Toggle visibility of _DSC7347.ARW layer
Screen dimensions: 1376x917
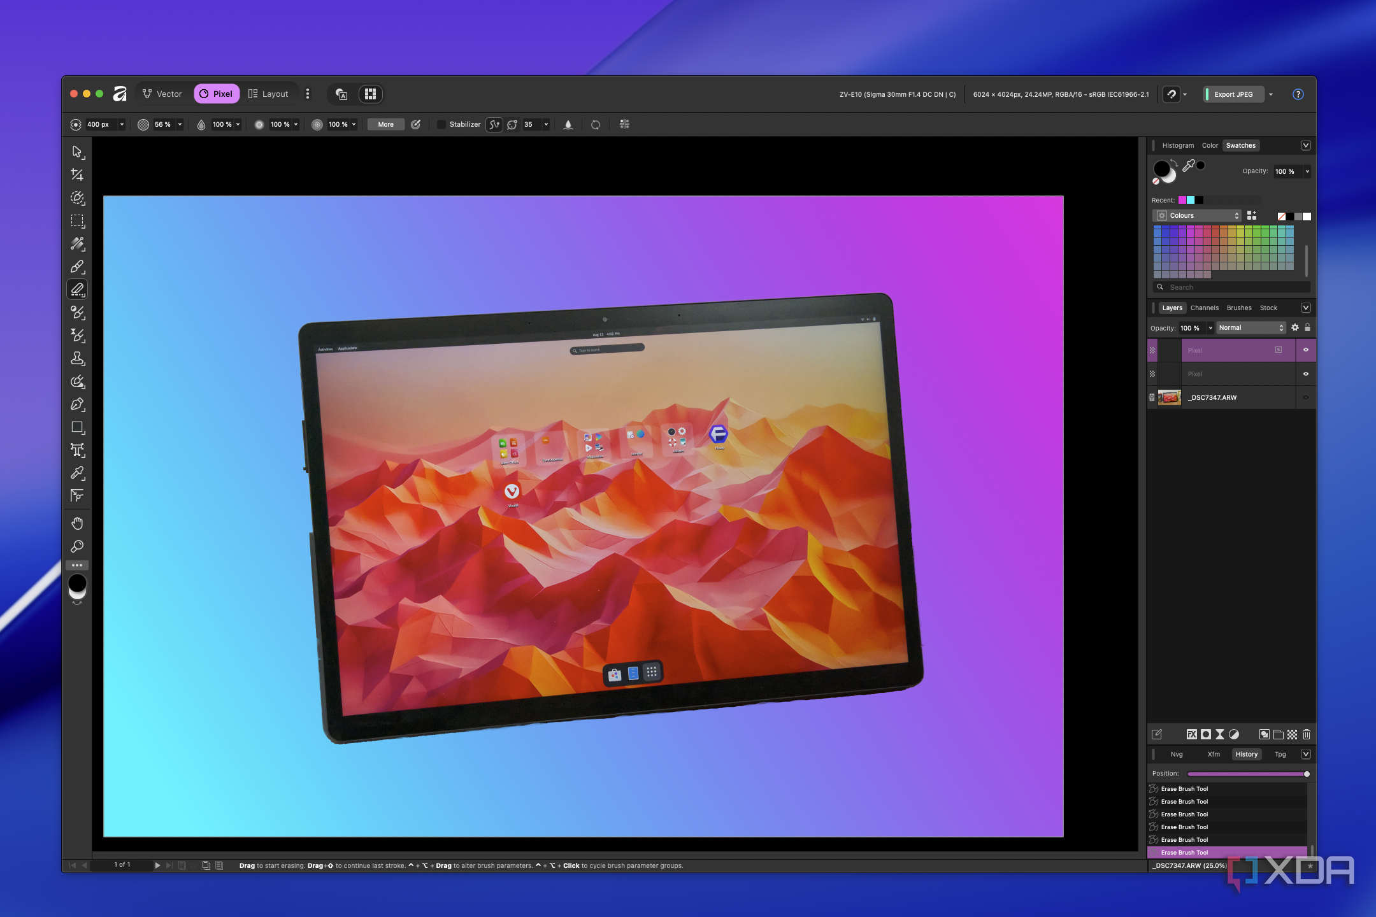pos(1306,397)
